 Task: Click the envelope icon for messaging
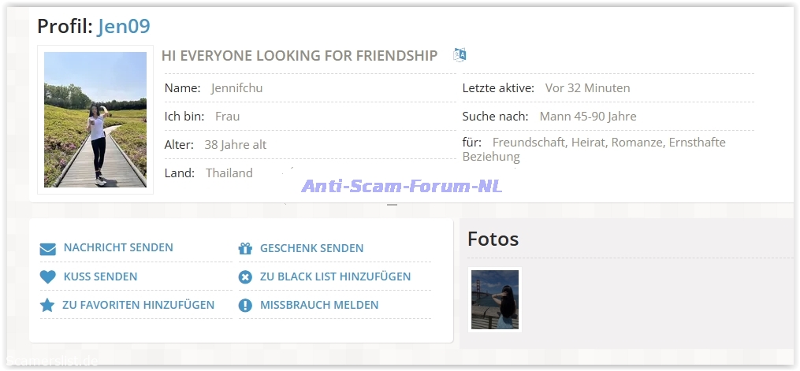[48, 249]
